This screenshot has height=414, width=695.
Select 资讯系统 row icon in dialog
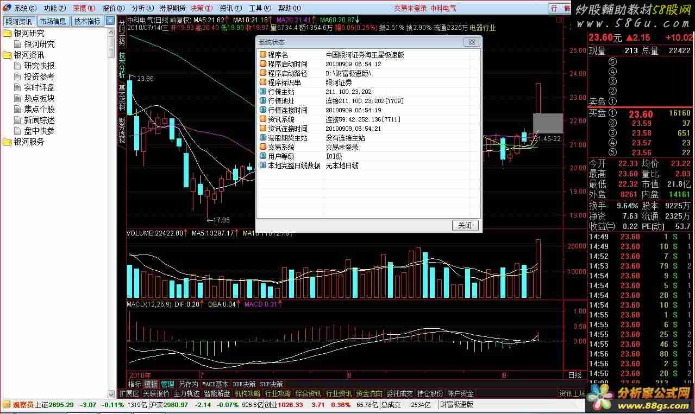(263, 119)
